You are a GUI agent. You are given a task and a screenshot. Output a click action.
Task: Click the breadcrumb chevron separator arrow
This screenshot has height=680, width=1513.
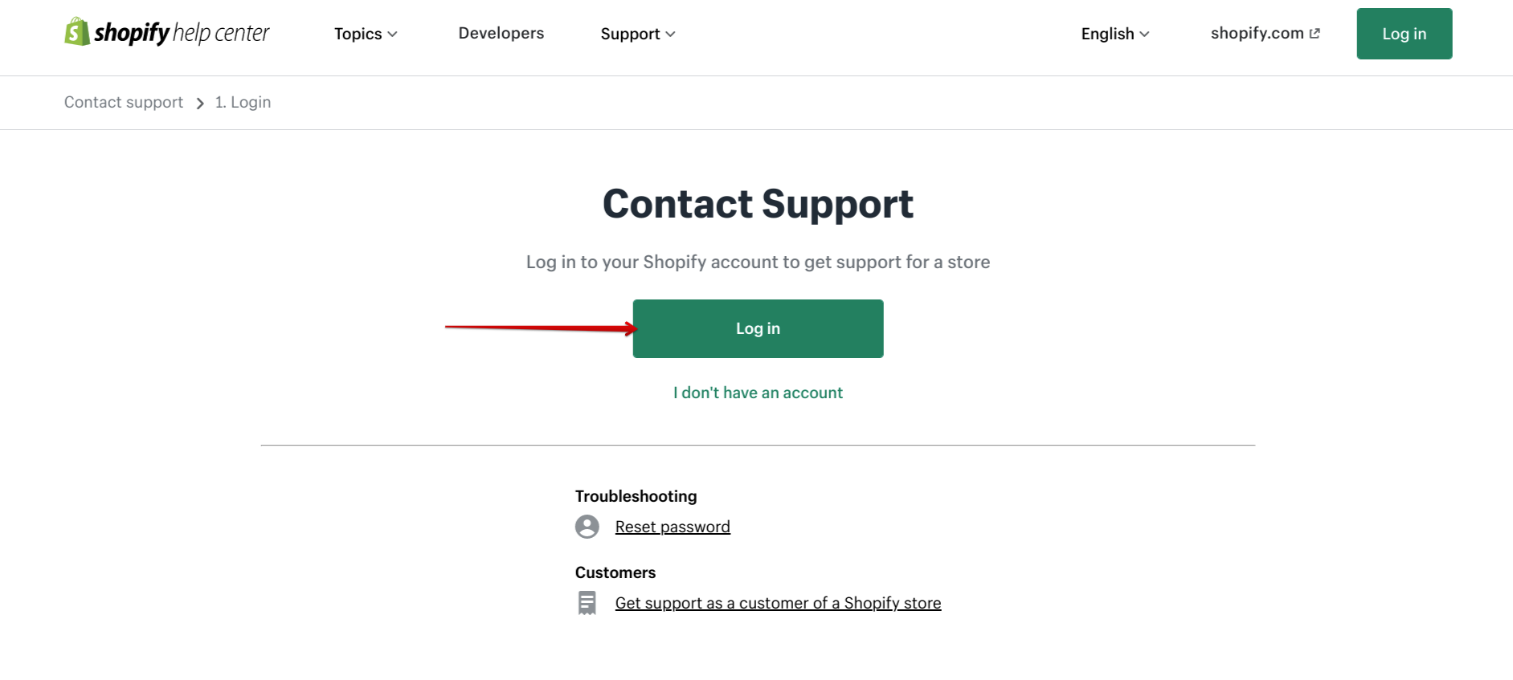[200, 104]
